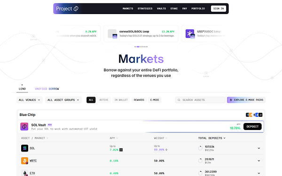Open the All Asset Groups dropdown

click(x=63, y=100)
